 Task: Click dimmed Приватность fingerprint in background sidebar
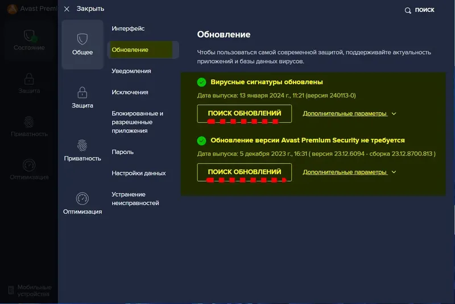click(x=29, y=122)
